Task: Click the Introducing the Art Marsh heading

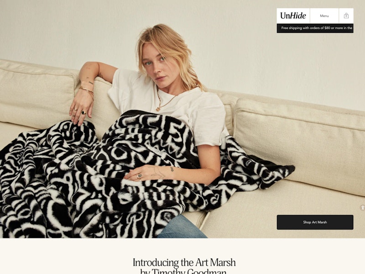Action: point(184,263)
